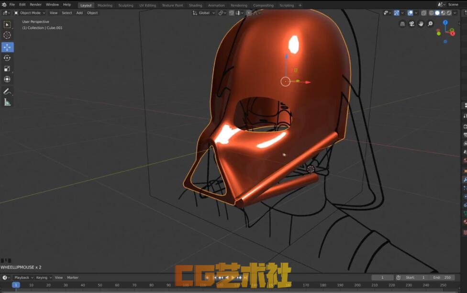Select the Rotate tool
The image size is (467, 293).
(7, 58)
